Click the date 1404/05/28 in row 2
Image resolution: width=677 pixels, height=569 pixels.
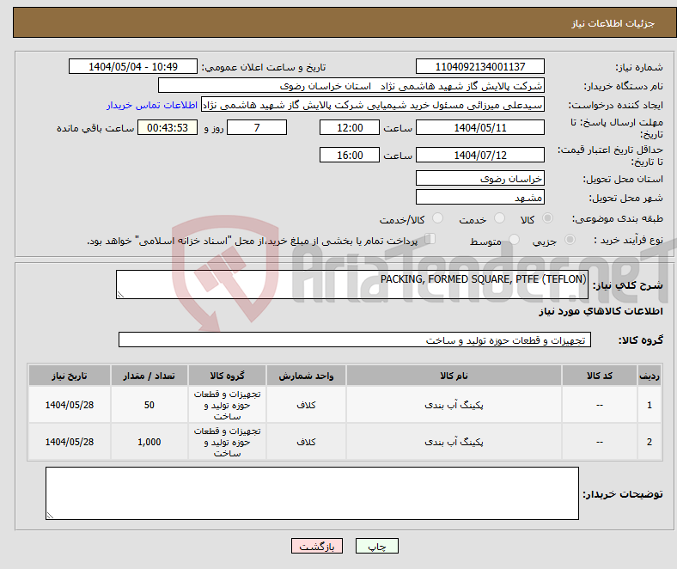click(x=70, y=442)
